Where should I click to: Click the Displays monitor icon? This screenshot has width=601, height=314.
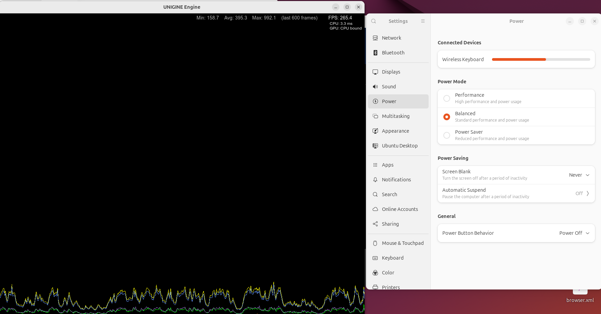(375, 72)
